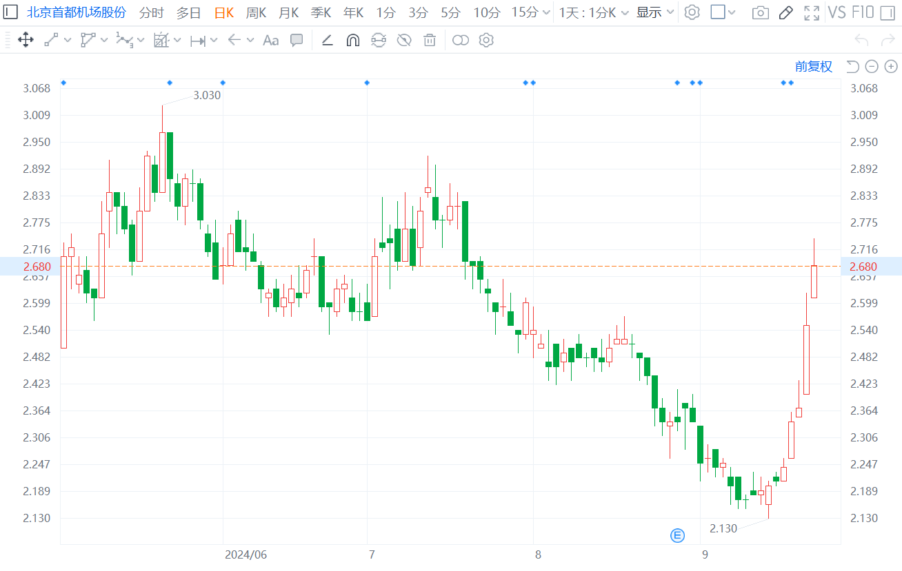Expand measurement tool options arrow

(213, 41)
